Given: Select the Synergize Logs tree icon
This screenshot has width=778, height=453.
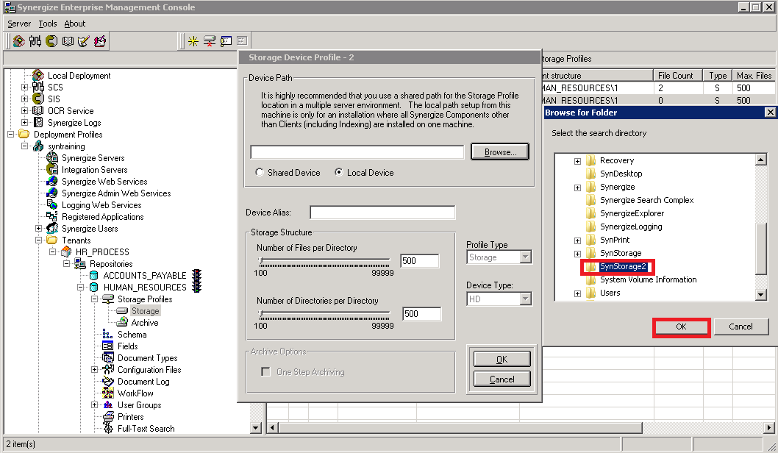Looking at the screenshot, I should (38, 123).
